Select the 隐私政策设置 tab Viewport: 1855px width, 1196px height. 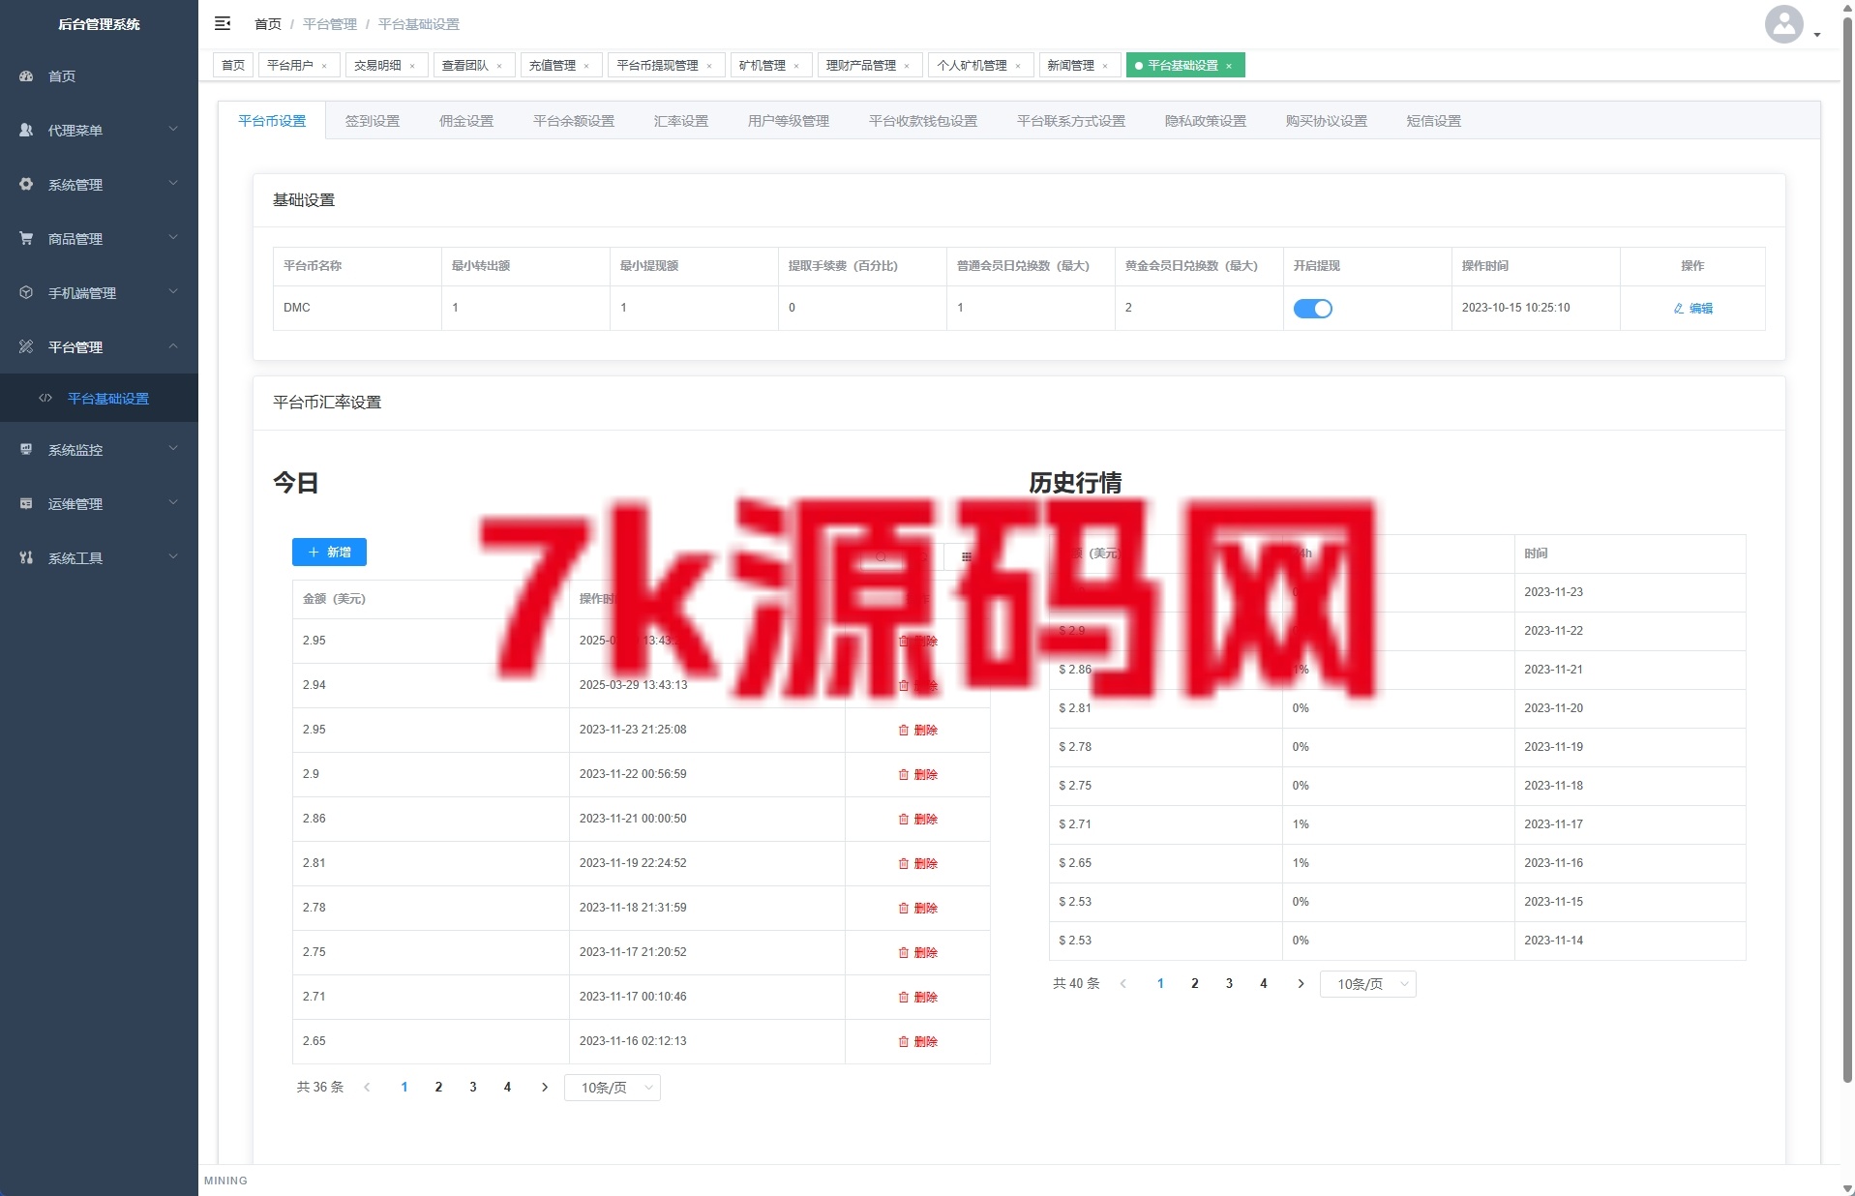coord(1206,121)
